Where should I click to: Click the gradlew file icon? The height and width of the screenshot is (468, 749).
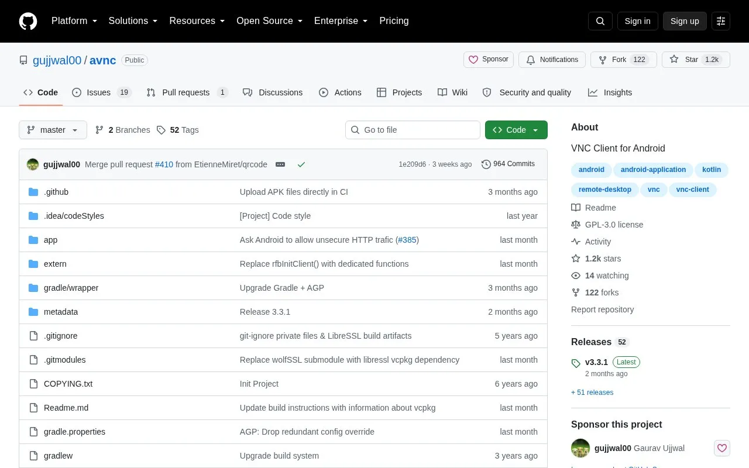[33, 456]
